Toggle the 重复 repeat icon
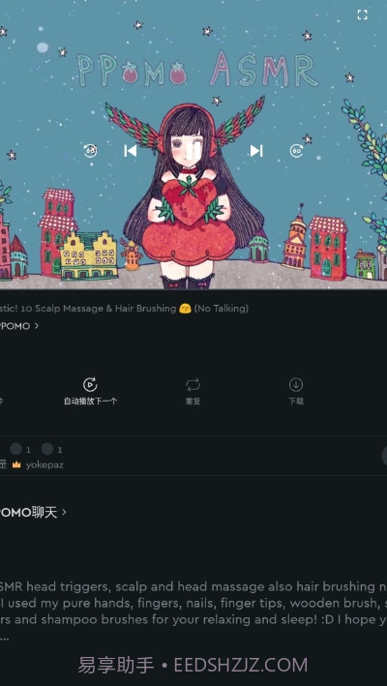 point(193,385)
